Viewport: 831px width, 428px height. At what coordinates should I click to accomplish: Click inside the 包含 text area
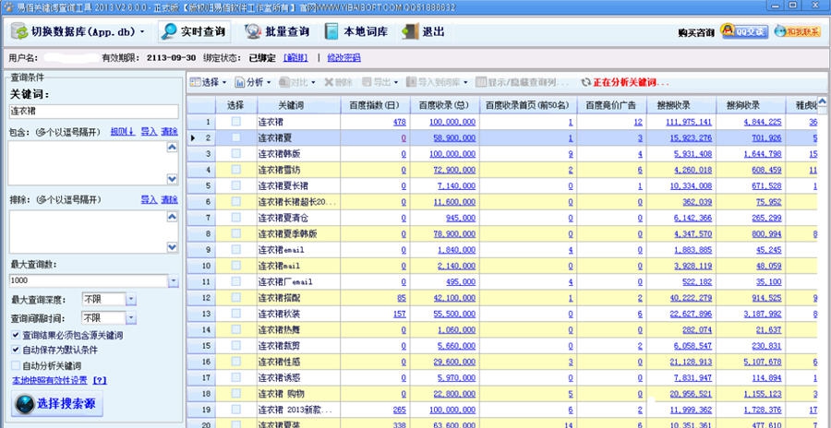tap(87, 163)
